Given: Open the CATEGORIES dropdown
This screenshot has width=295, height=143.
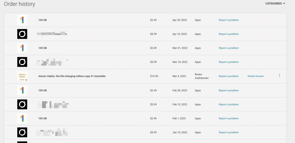Looking at the screenshot, I should pos(275,3).
